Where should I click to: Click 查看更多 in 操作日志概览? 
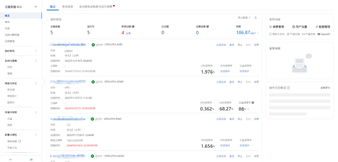325,88
